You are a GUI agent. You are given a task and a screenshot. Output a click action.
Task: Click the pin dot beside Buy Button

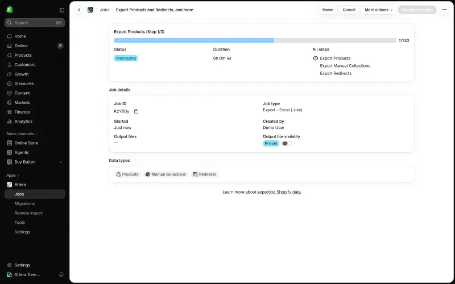(61, 162)
